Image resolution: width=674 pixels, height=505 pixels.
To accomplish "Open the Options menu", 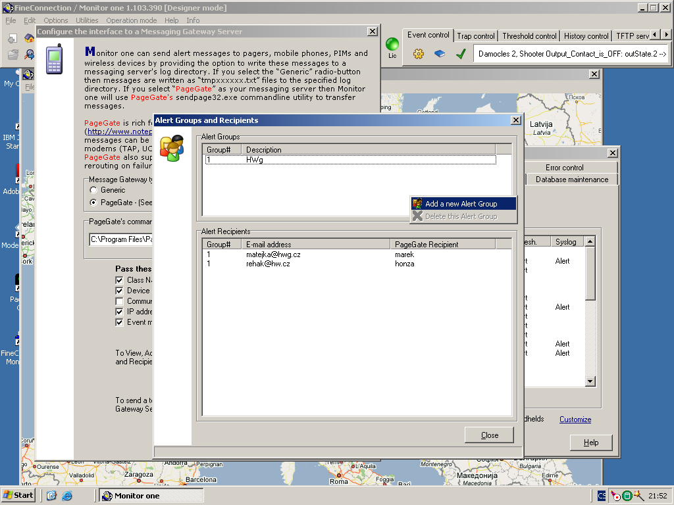I will [56, 20].
